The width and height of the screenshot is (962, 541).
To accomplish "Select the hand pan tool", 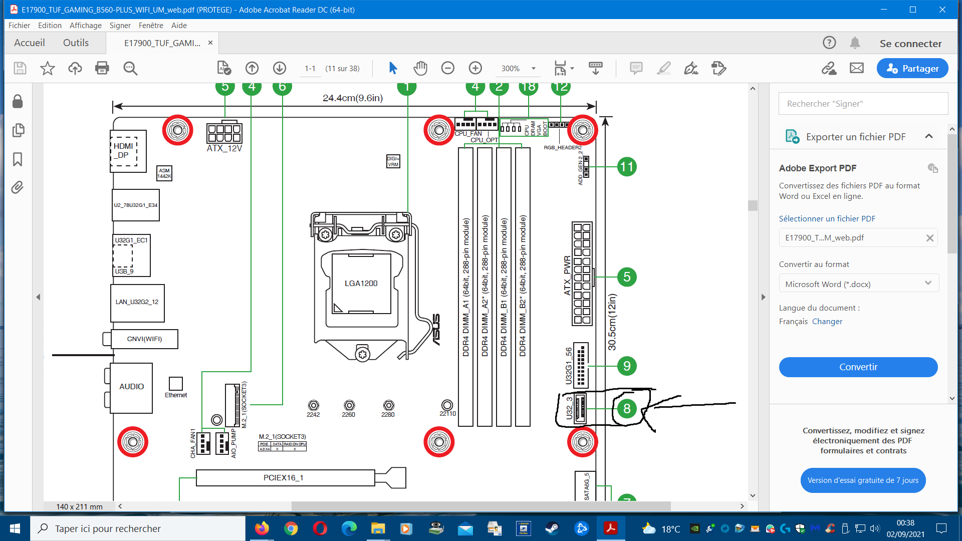I will [420, 68].
